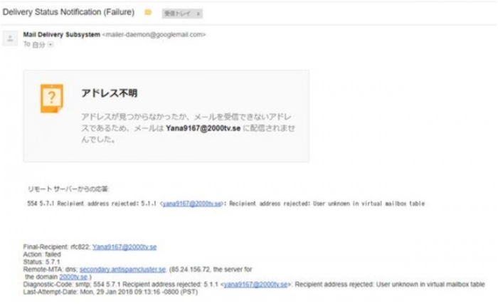This screenshot has height=304, width=498.
Task: Expand recipient details arrow next to 自分
Action: [51, 44]
